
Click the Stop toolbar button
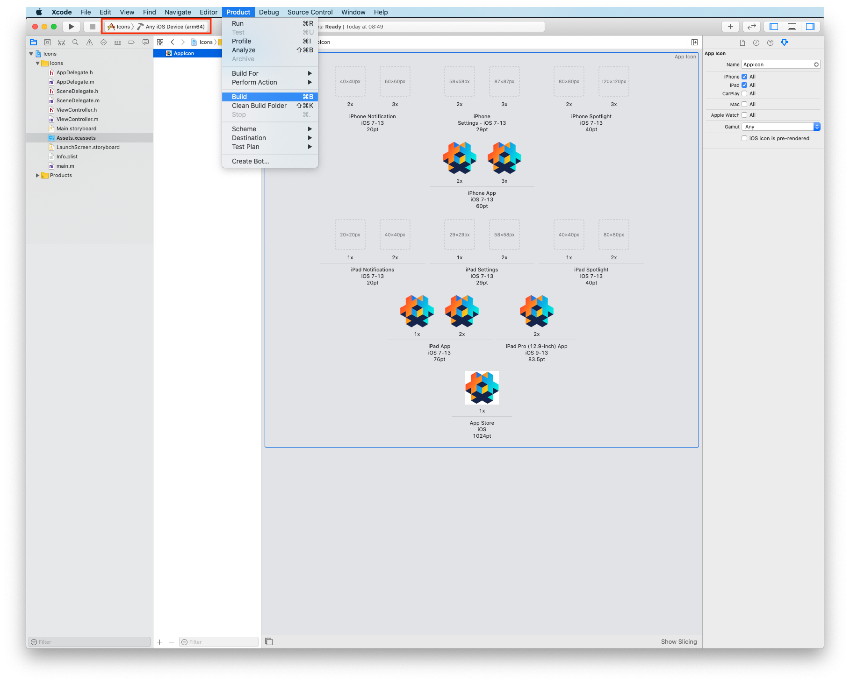tap(93, 27)
